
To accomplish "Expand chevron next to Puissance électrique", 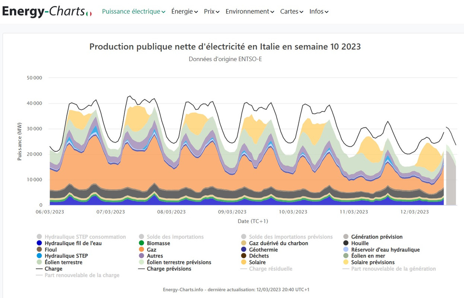I will [x=163, y=12].
